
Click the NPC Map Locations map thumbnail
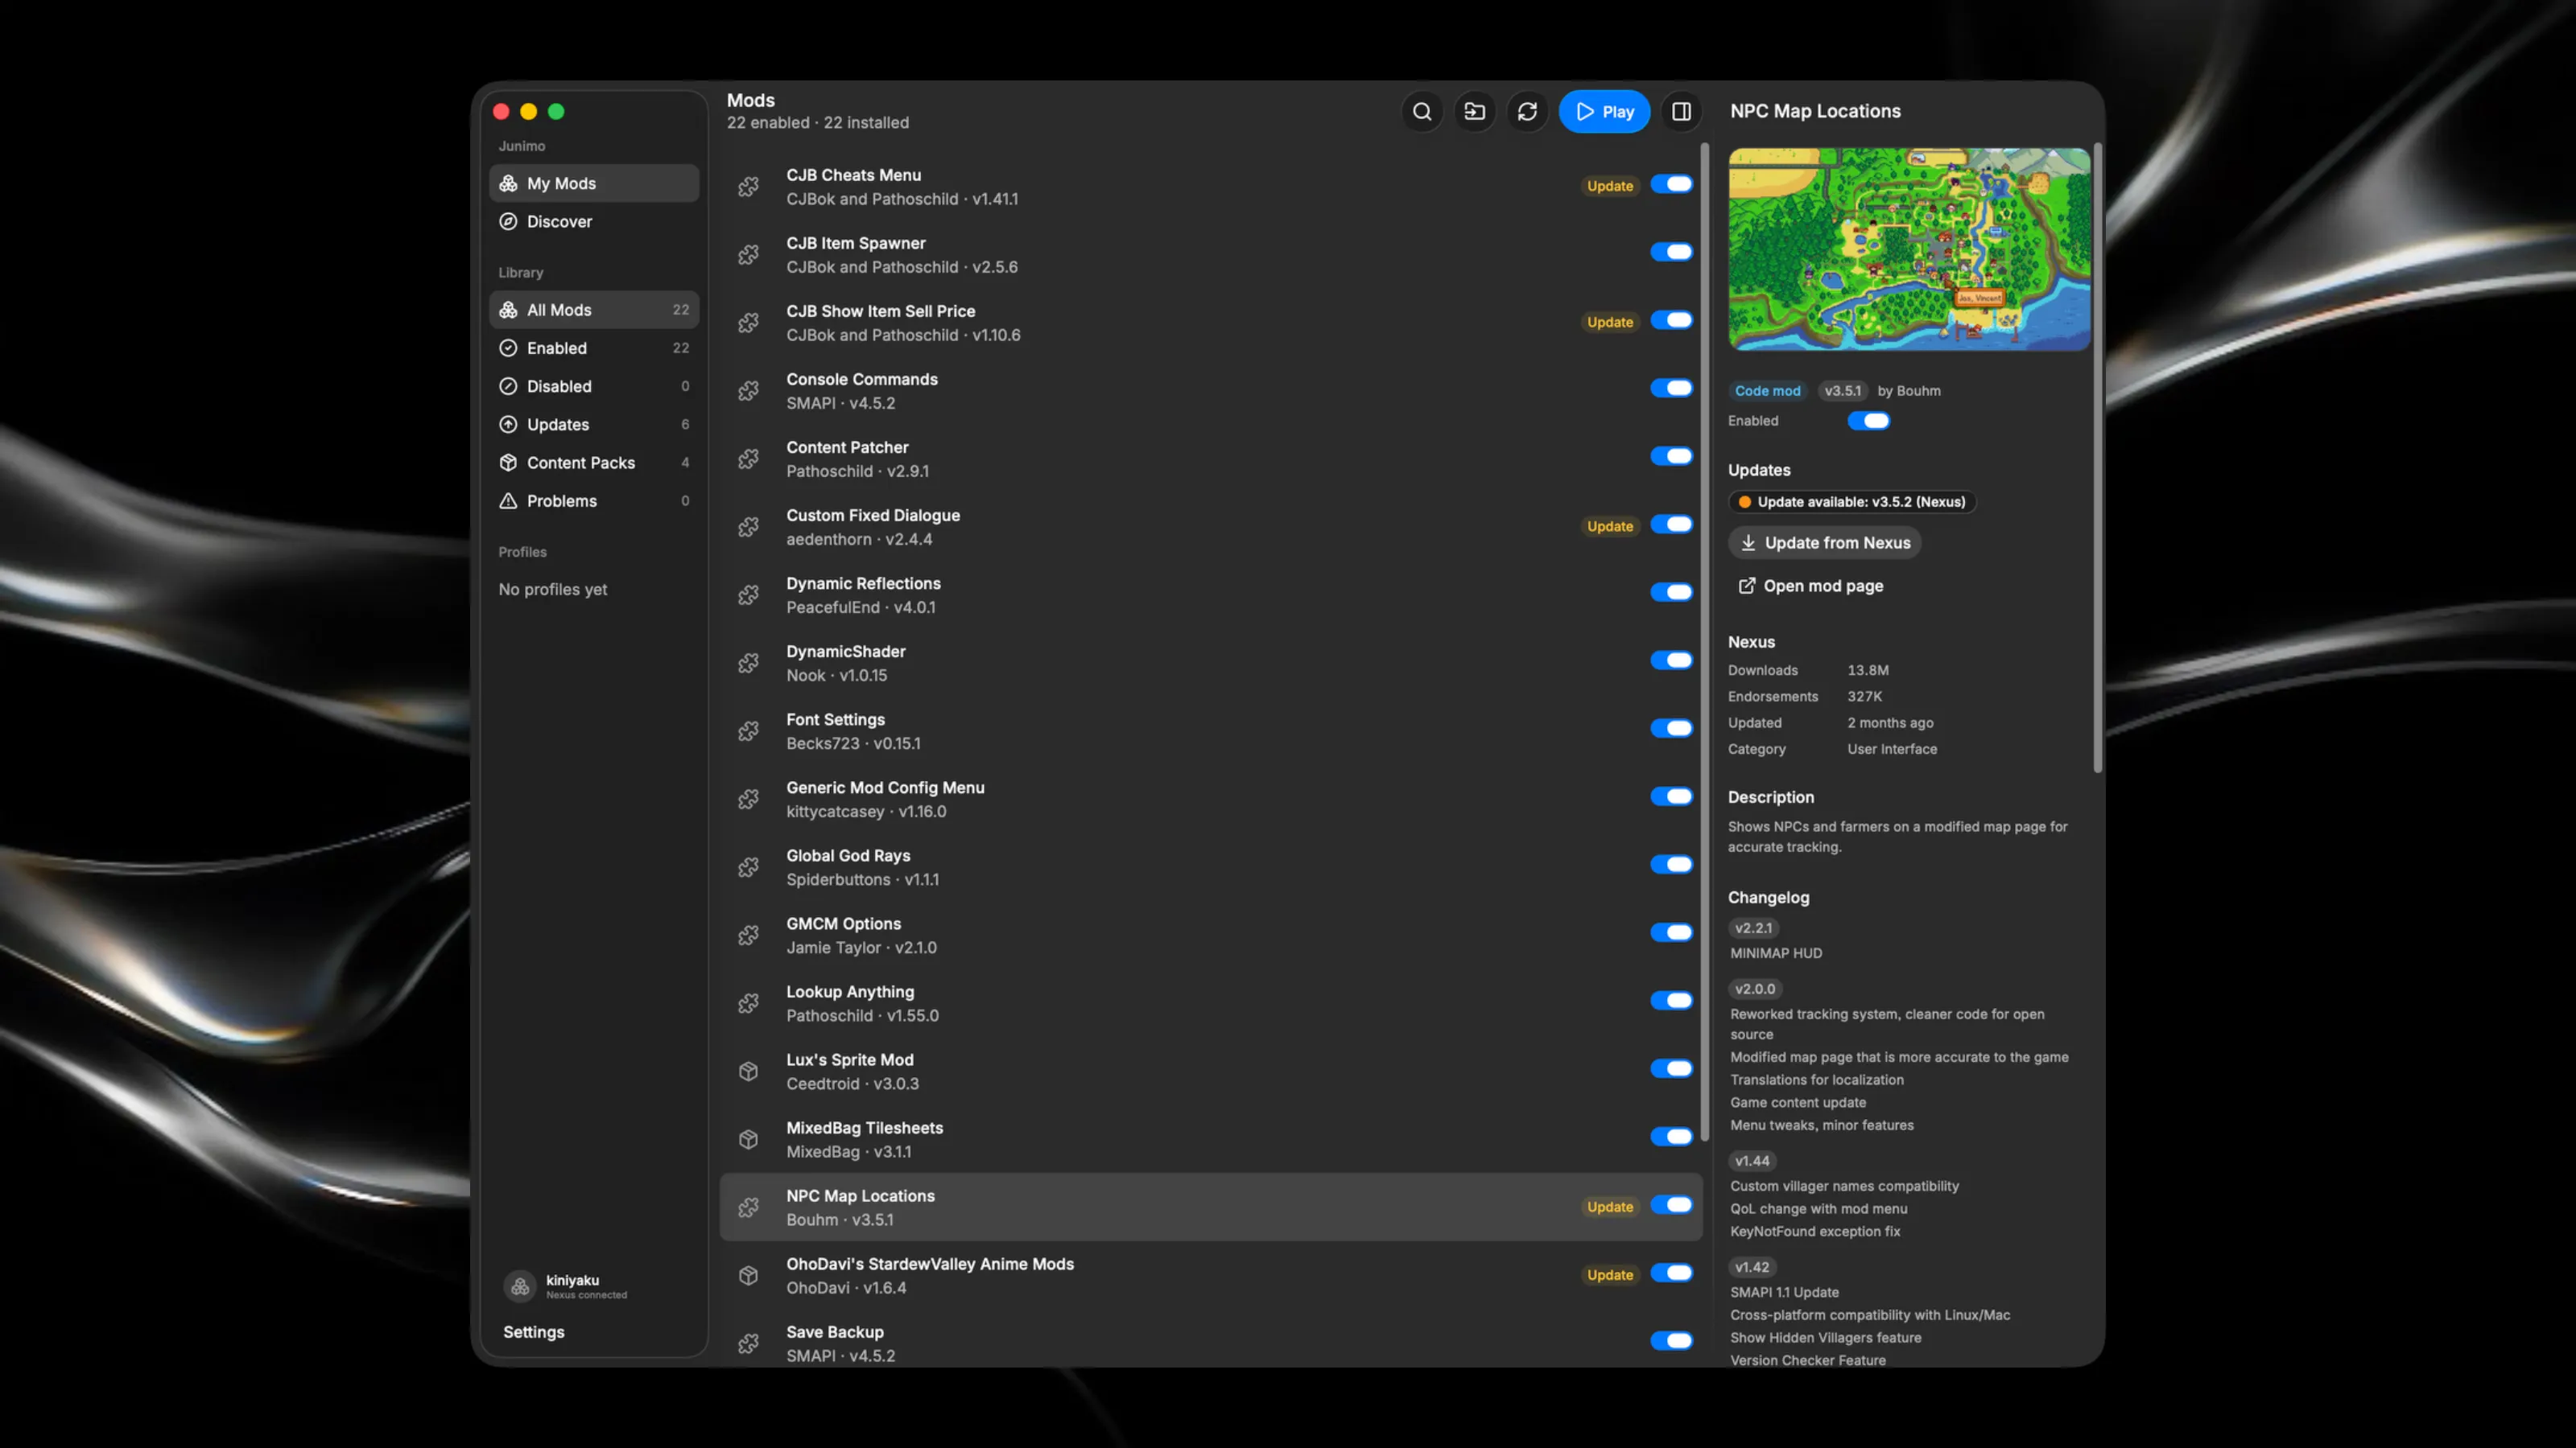1909,250
